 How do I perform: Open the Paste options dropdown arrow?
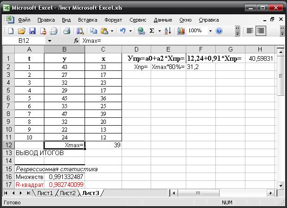(112, 31)
